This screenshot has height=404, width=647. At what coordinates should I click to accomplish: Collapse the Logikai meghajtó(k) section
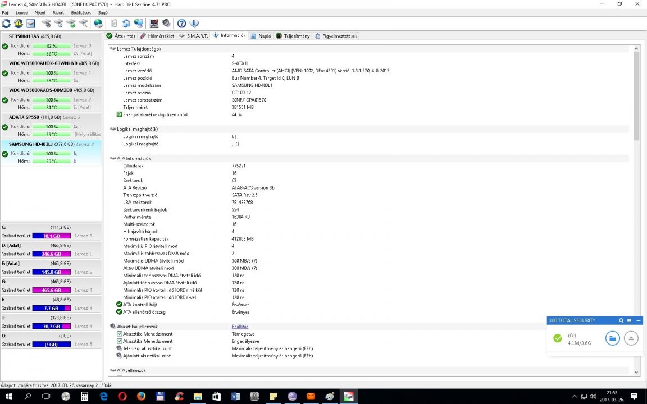[113, 129]
